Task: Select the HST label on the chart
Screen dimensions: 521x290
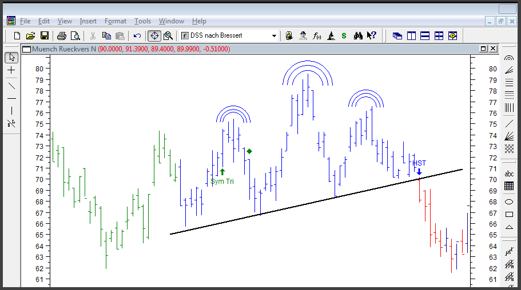Action: [419, 163]
